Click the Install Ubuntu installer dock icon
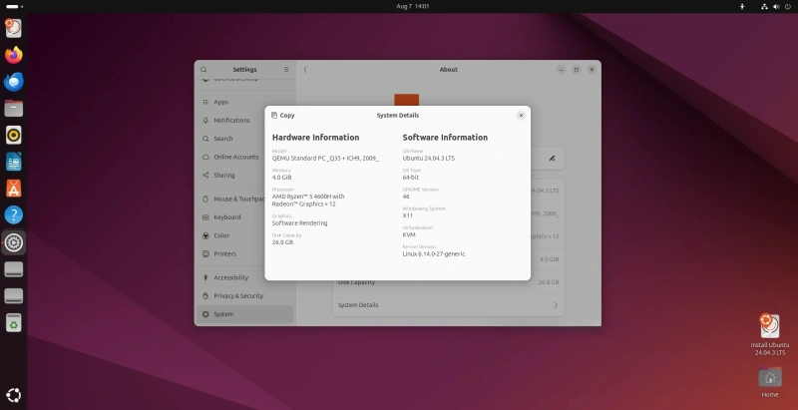798x410 pixels. (x=14, y=29)
